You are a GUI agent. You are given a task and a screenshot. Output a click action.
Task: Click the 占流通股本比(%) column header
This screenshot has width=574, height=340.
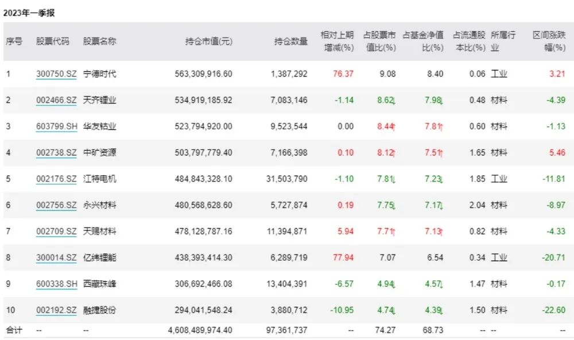tap(469, 41)
